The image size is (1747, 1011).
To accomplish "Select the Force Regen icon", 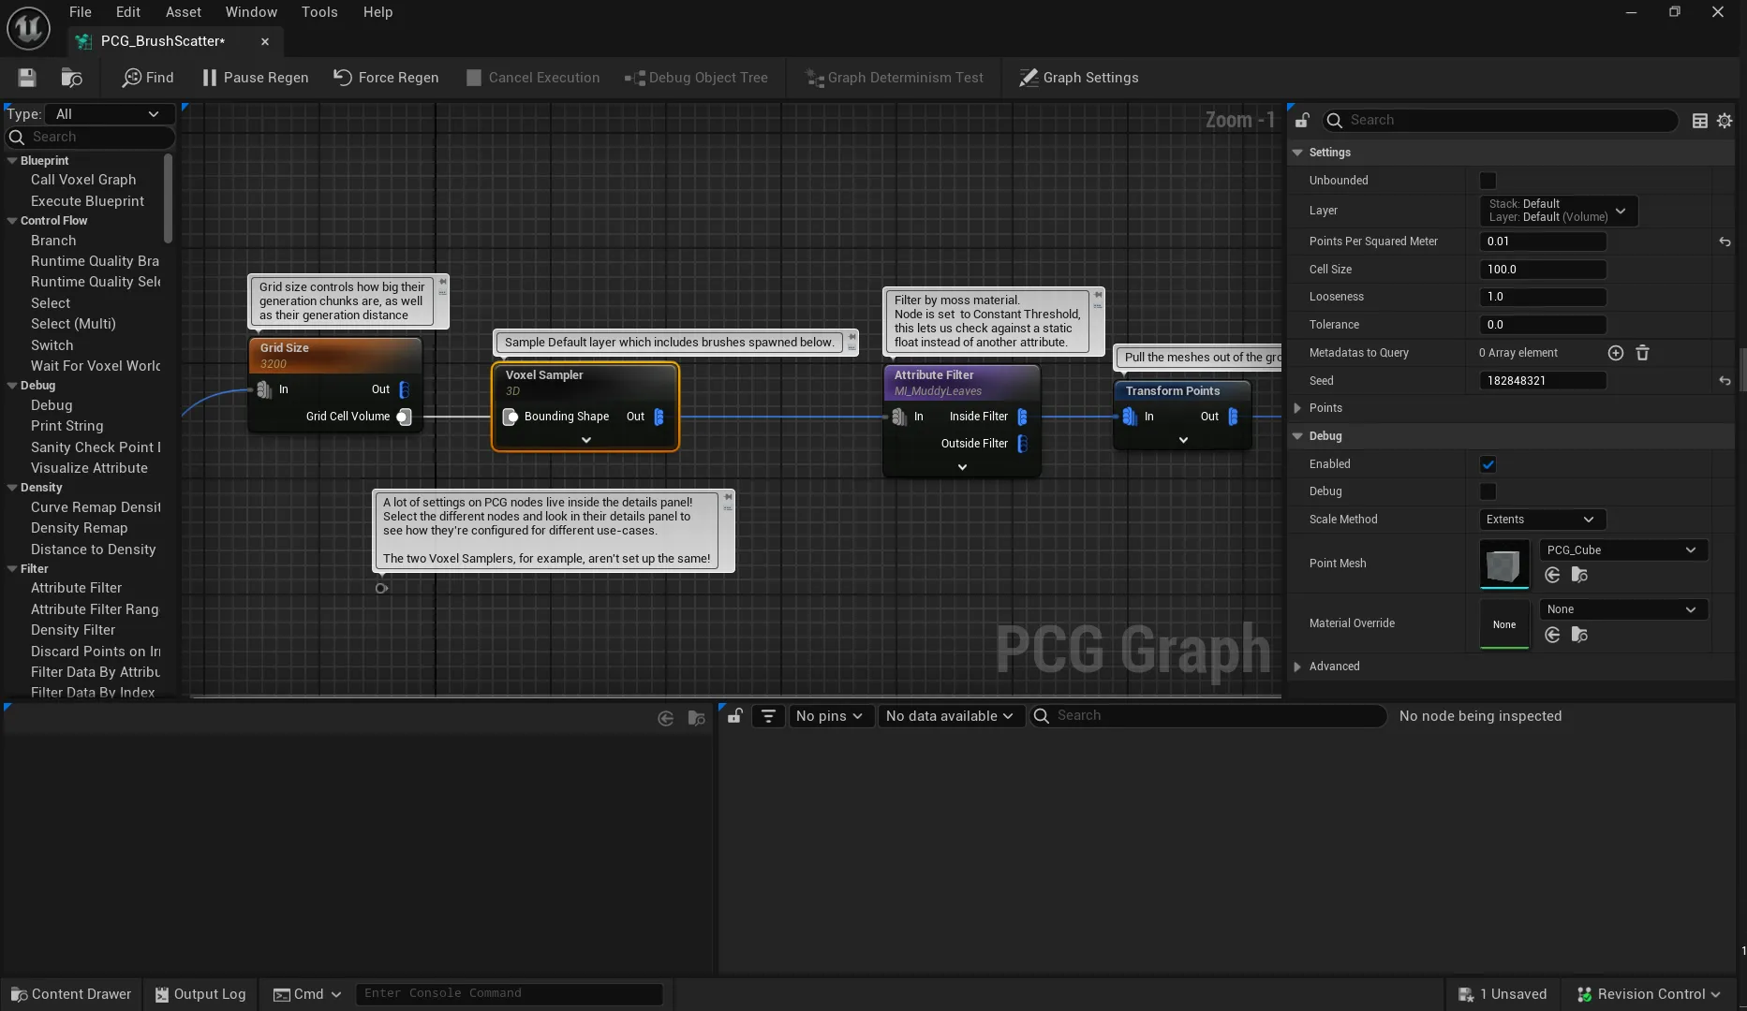I will click(343, 78).
